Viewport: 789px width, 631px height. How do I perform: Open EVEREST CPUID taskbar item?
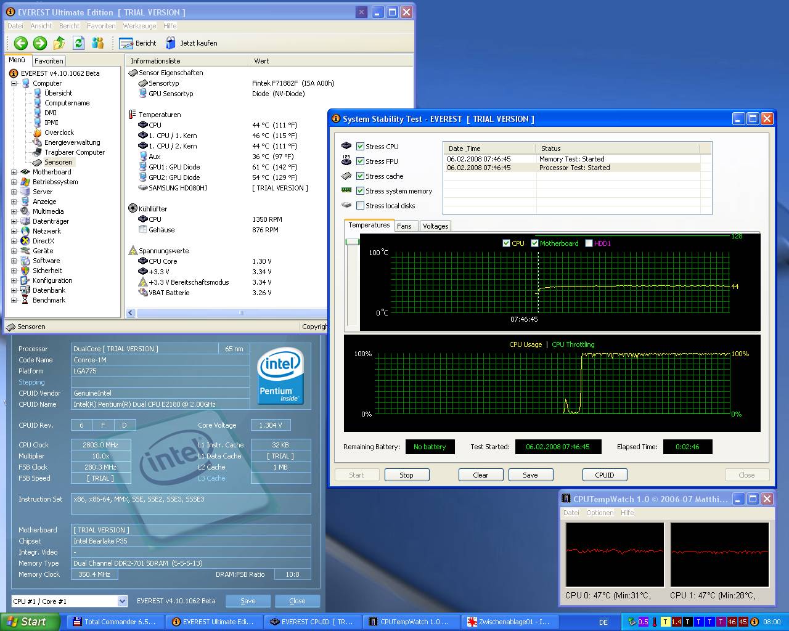(x=311, y=622)
